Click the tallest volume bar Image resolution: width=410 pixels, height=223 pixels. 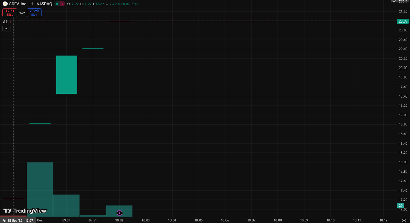tap(40, 189)
